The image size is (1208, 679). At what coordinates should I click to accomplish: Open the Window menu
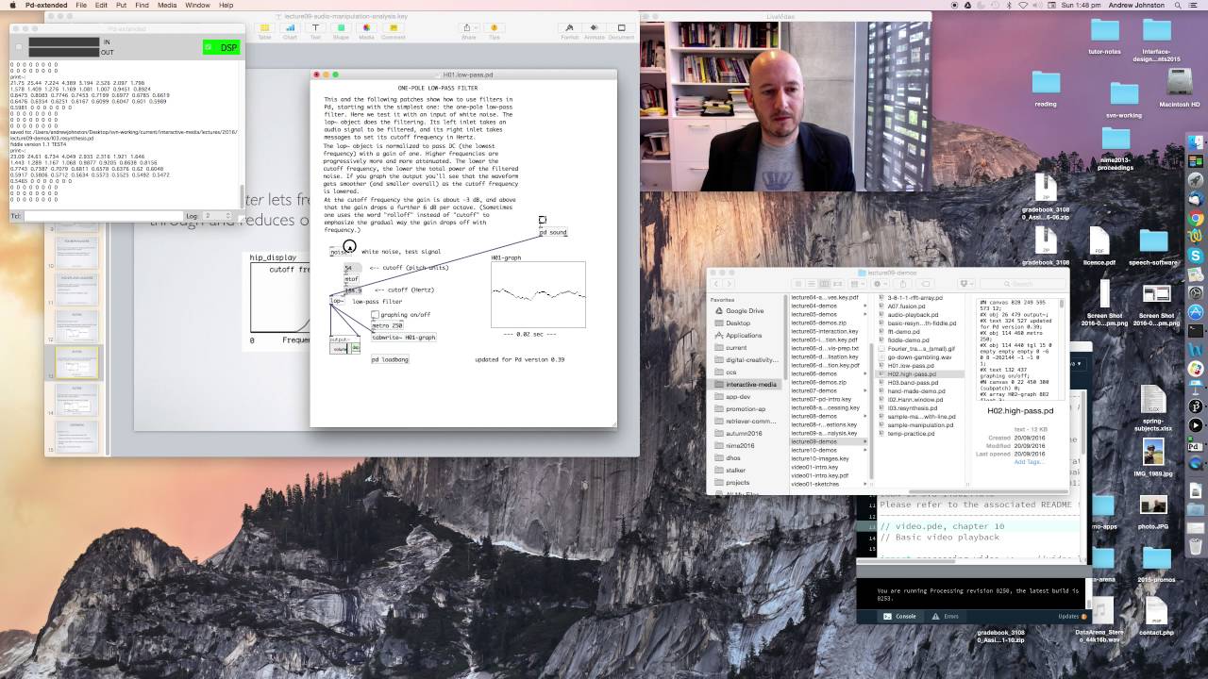[x=197, y=5]
